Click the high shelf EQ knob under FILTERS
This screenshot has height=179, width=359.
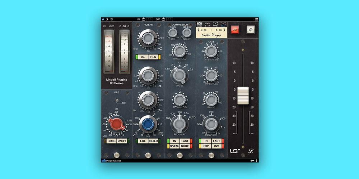(x=148, y=38)
